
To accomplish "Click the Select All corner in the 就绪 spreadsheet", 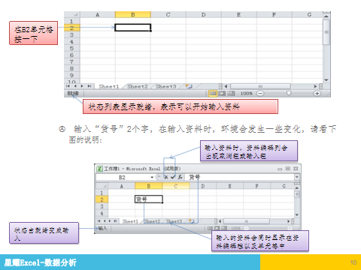I will click(x=72, y=15).
